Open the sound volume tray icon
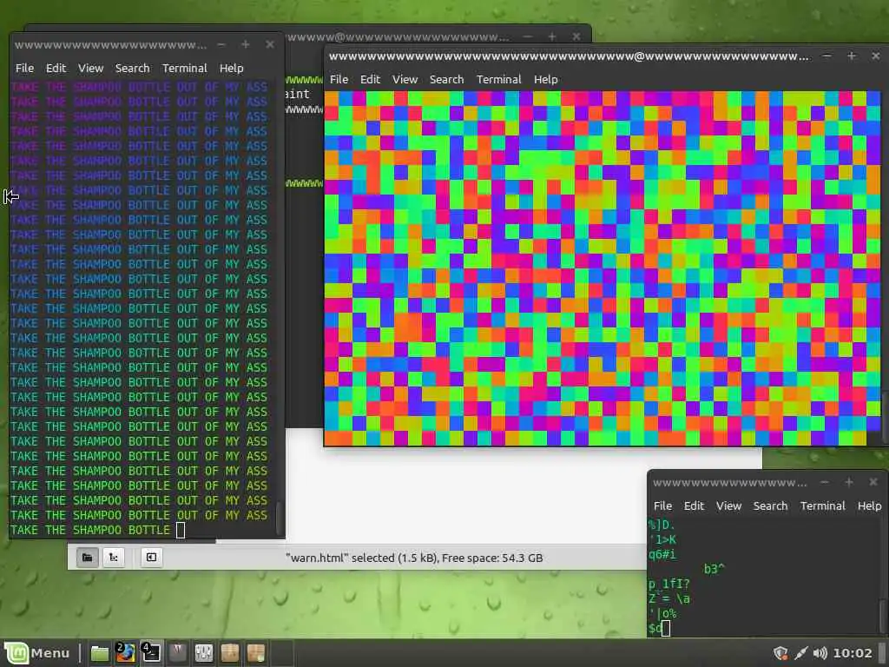Viewport: 889px width, 667px height. pyautogui.click(x=820, y=653)
